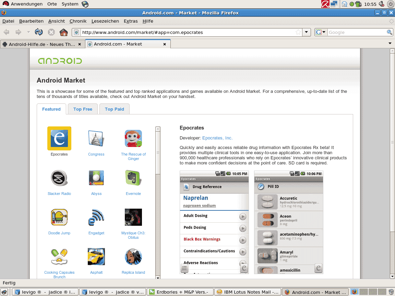
Task: Open the Hilfe menu
Action: (148, 21)
